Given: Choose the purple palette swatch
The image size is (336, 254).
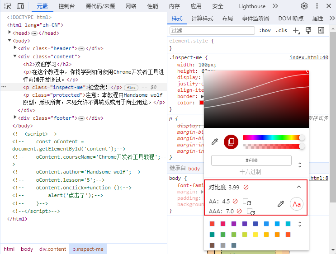Looking at the screenshot, I should point(234,224).
